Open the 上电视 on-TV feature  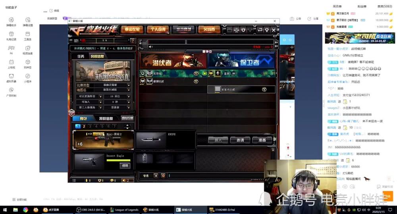pos(11,64)
